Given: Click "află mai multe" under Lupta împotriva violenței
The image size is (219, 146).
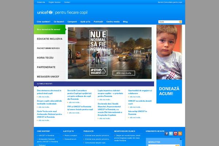Looking at the screenshot, I should coord(105,100).
